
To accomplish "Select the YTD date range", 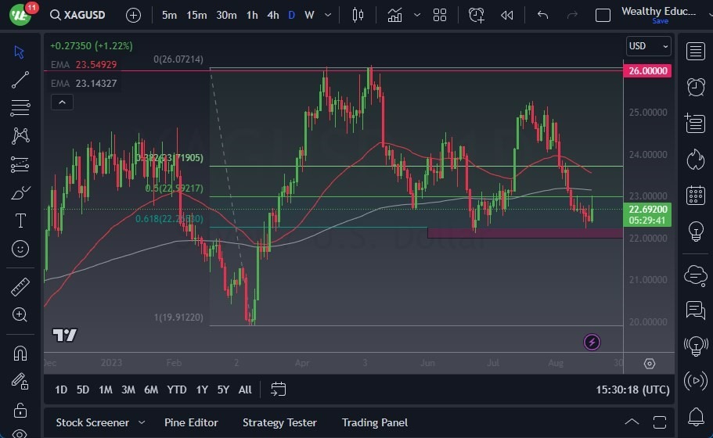I will point(177,390).
